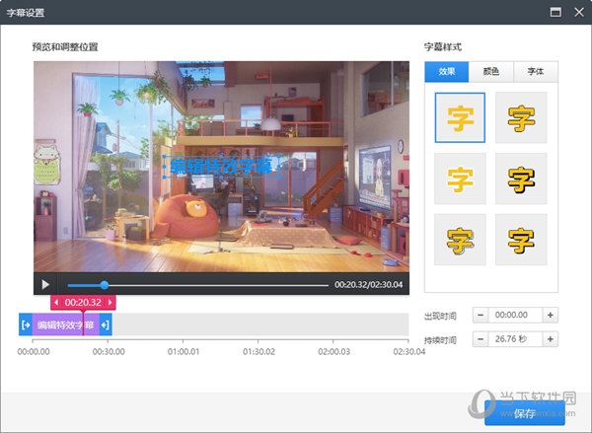Decrease 出现时间 with the minus button
The width and height of the screenshot is (592, 433).
481,315
